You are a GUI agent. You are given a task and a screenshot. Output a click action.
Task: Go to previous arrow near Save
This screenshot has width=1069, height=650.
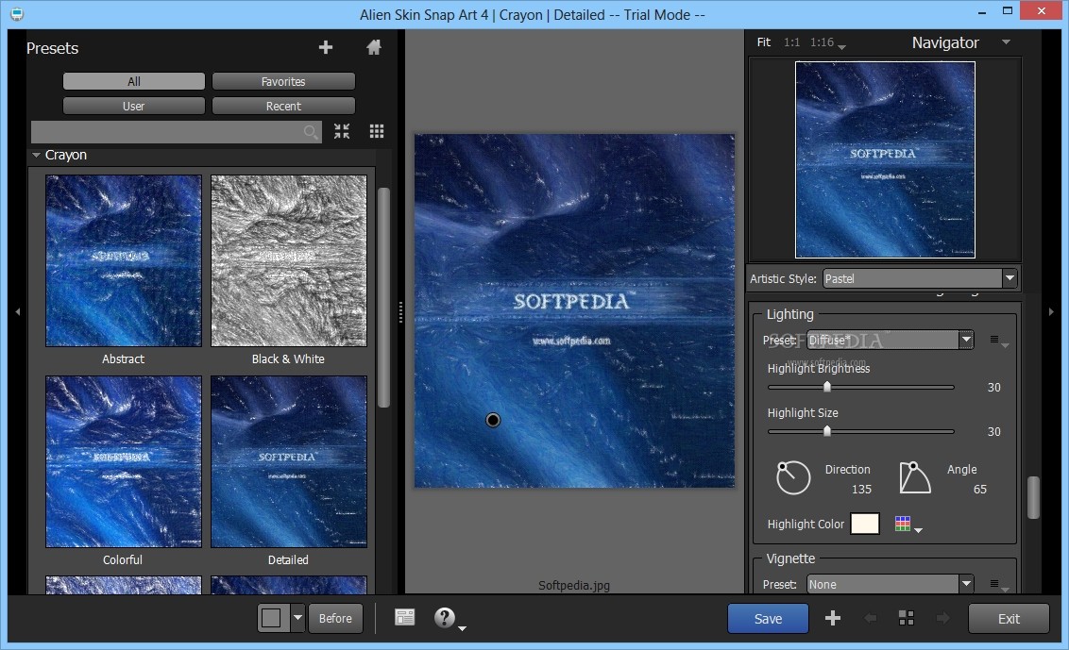(x=869, y=618)
